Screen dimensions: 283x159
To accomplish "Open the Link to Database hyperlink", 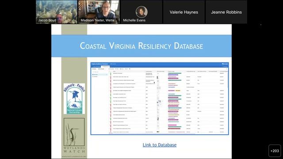I will (160, 145).
